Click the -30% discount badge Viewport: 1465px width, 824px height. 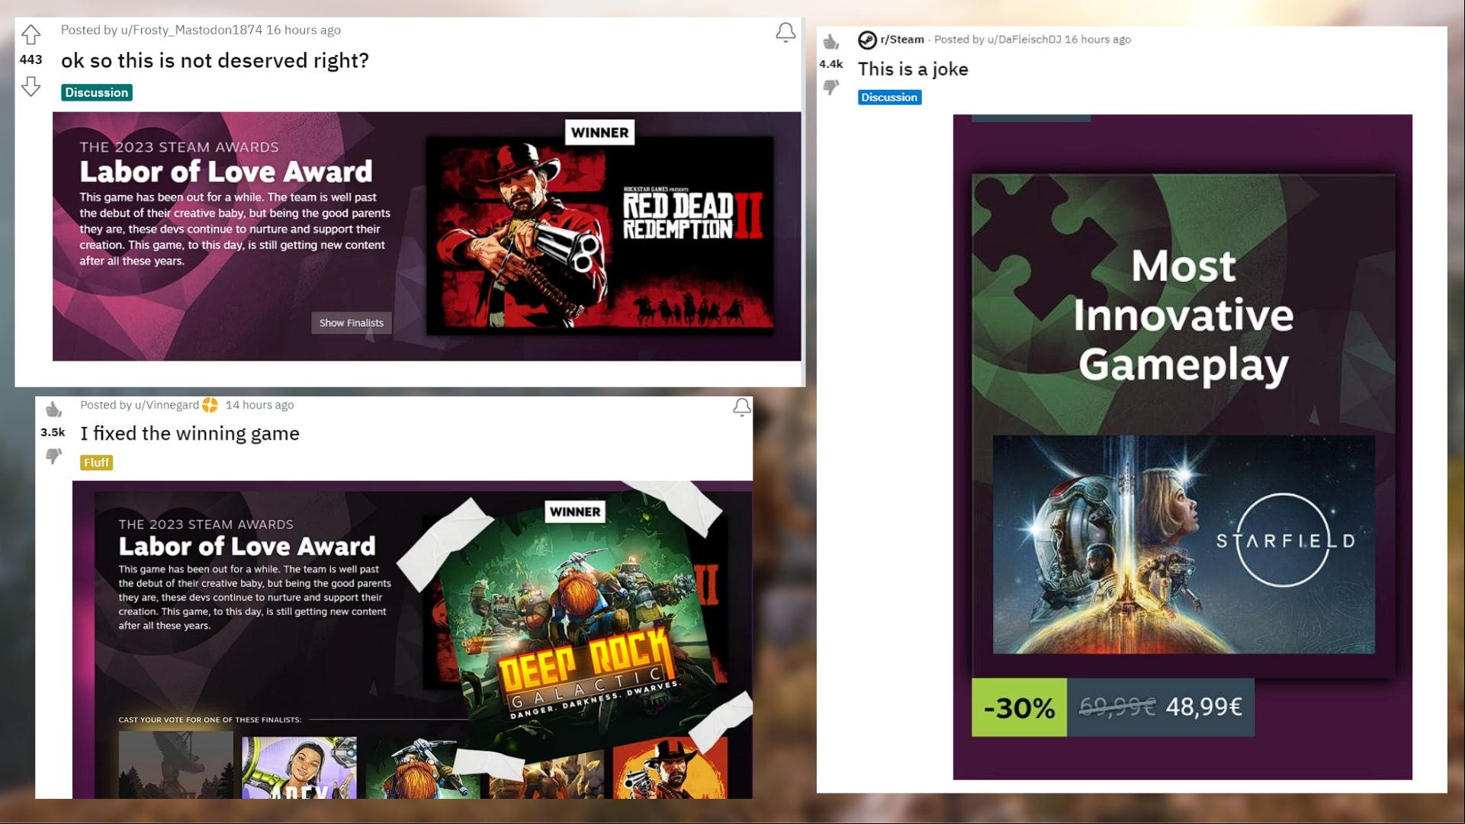point(1019,707)
